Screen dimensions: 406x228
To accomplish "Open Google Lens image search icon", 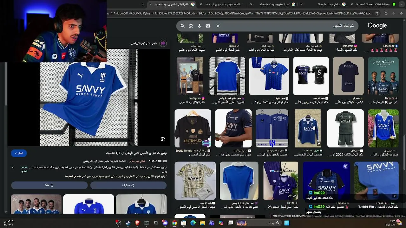I will tap(191, 26).
